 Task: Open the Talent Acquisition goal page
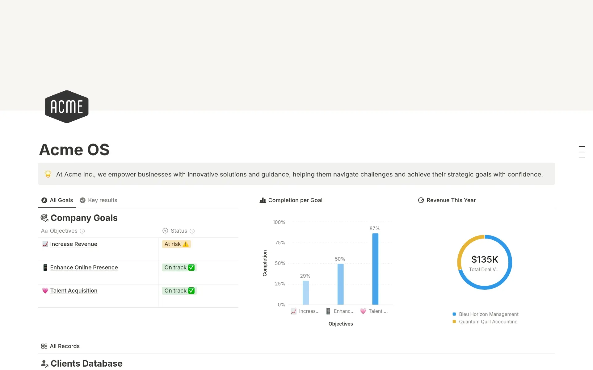74,291
